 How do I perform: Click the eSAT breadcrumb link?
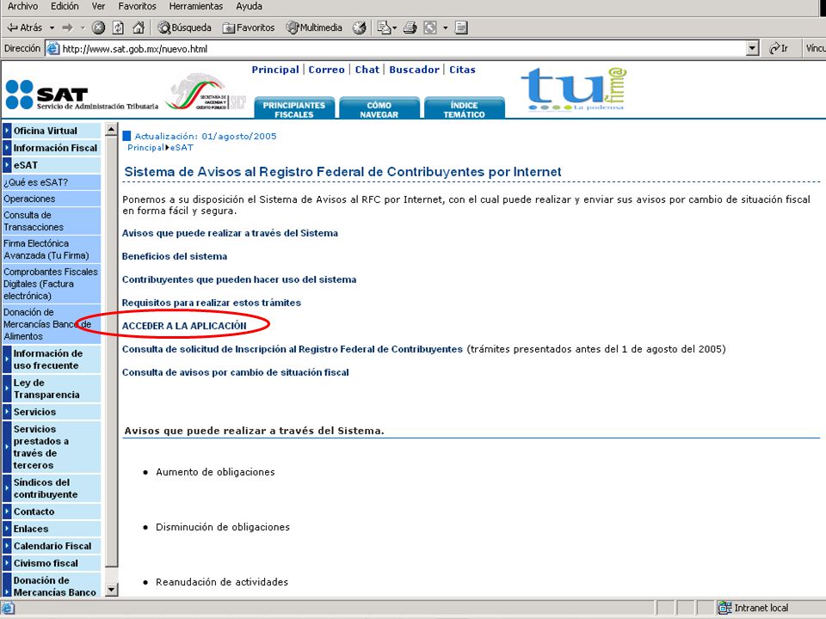point(182,148)
